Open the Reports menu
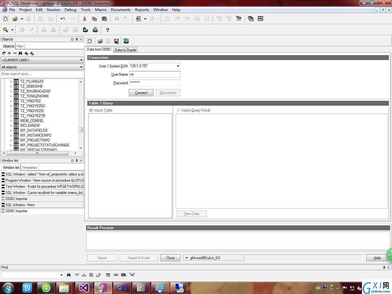The image size is (392, 294). click(142, 10)
